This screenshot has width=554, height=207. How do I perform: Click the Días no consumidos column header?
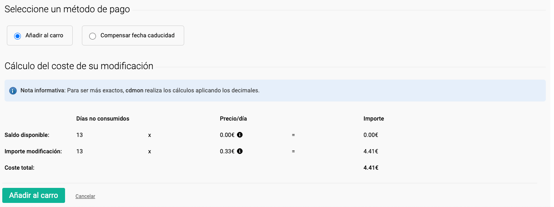[103, 118]
